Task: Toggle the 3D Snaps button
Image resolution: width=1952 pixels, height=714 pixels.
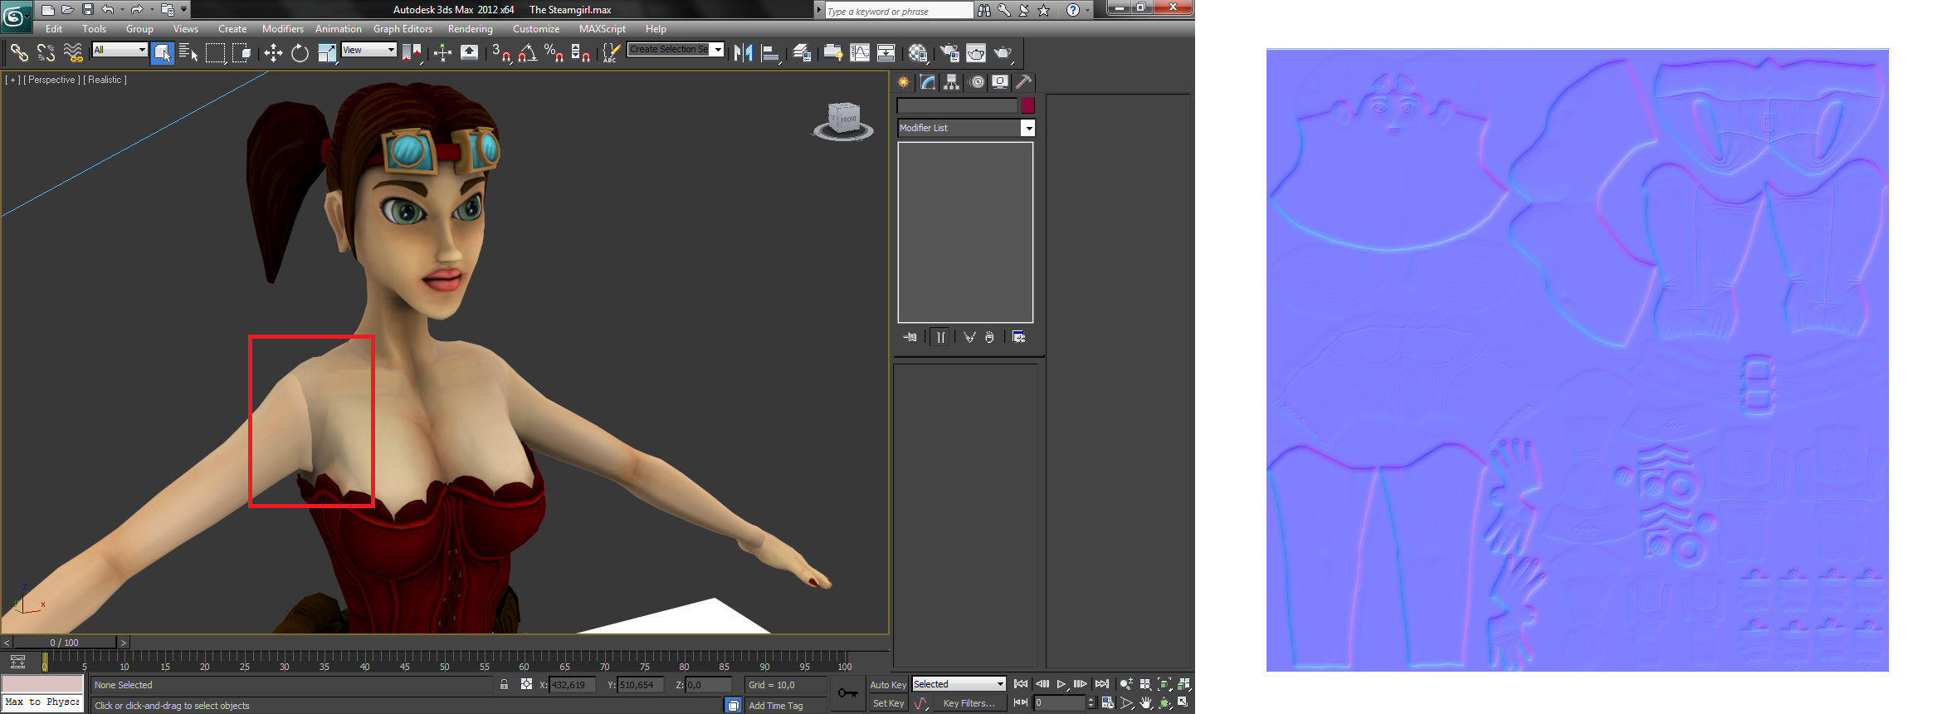Action: pos(500,53)
